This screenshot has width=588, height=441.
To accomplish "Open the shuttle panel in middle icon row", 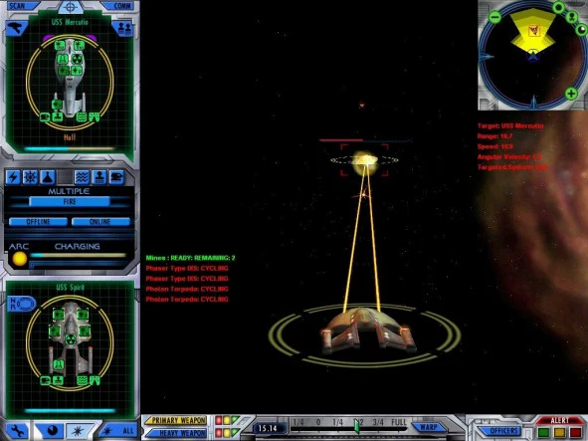I will pyautogui.click(x=116, y=177).
